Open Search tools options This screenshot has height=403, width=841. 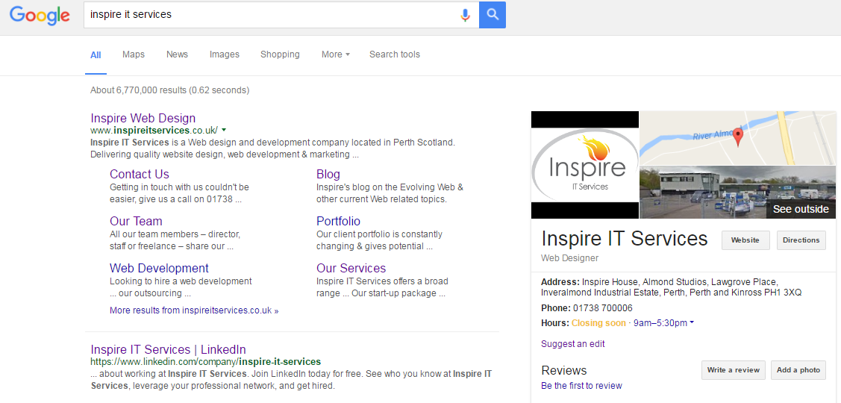395,54
